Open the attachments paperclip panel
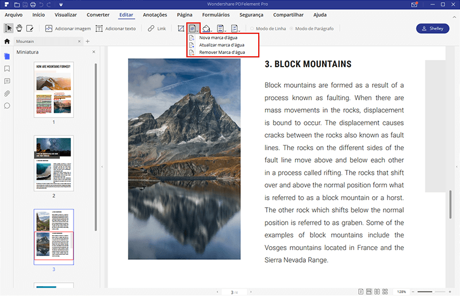 (x=7, y=93)
